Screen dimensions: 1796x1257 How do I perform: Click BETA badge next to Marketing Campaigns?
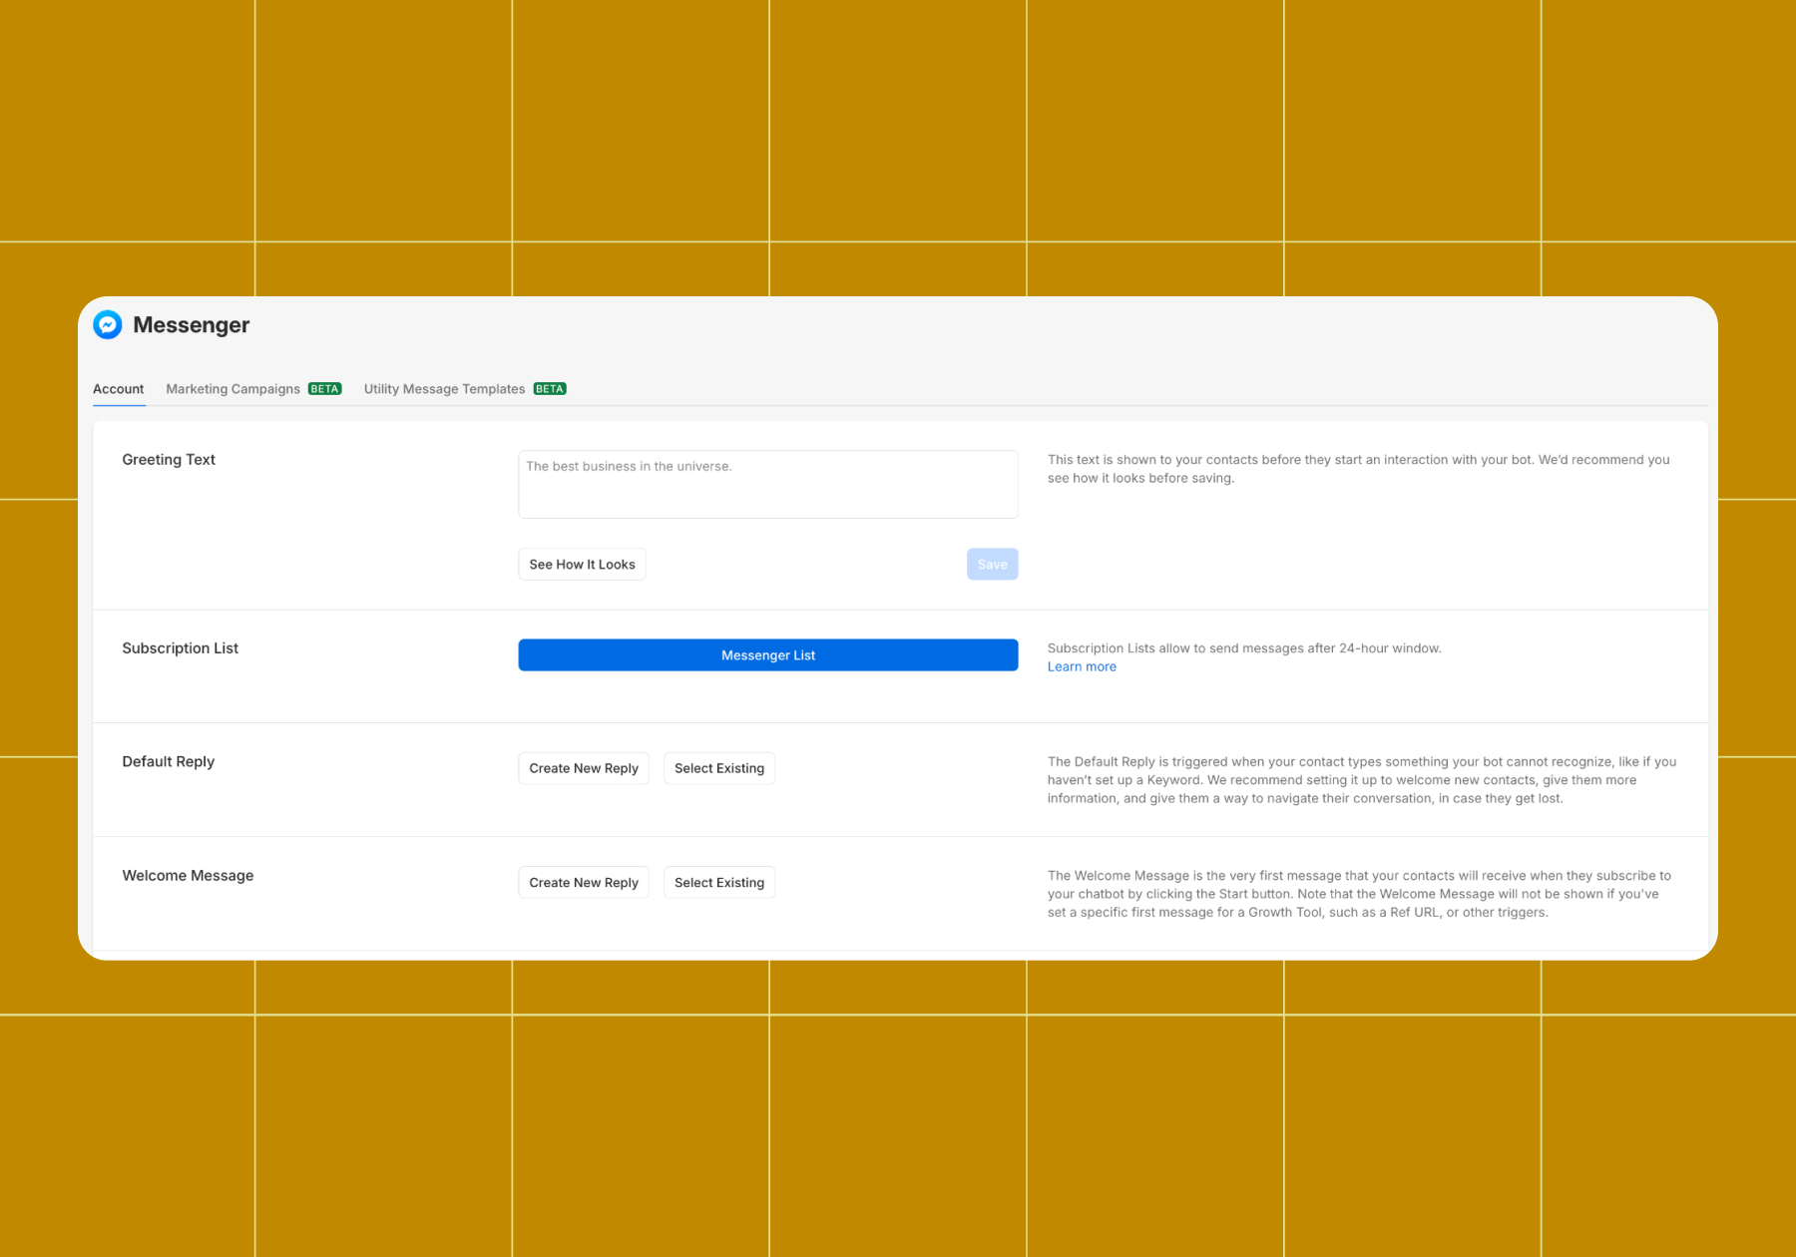(324, 389)
